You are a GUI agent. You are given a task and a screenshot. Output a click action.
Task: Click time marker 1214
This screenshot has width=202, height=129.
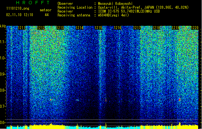[x=80, y=28]
